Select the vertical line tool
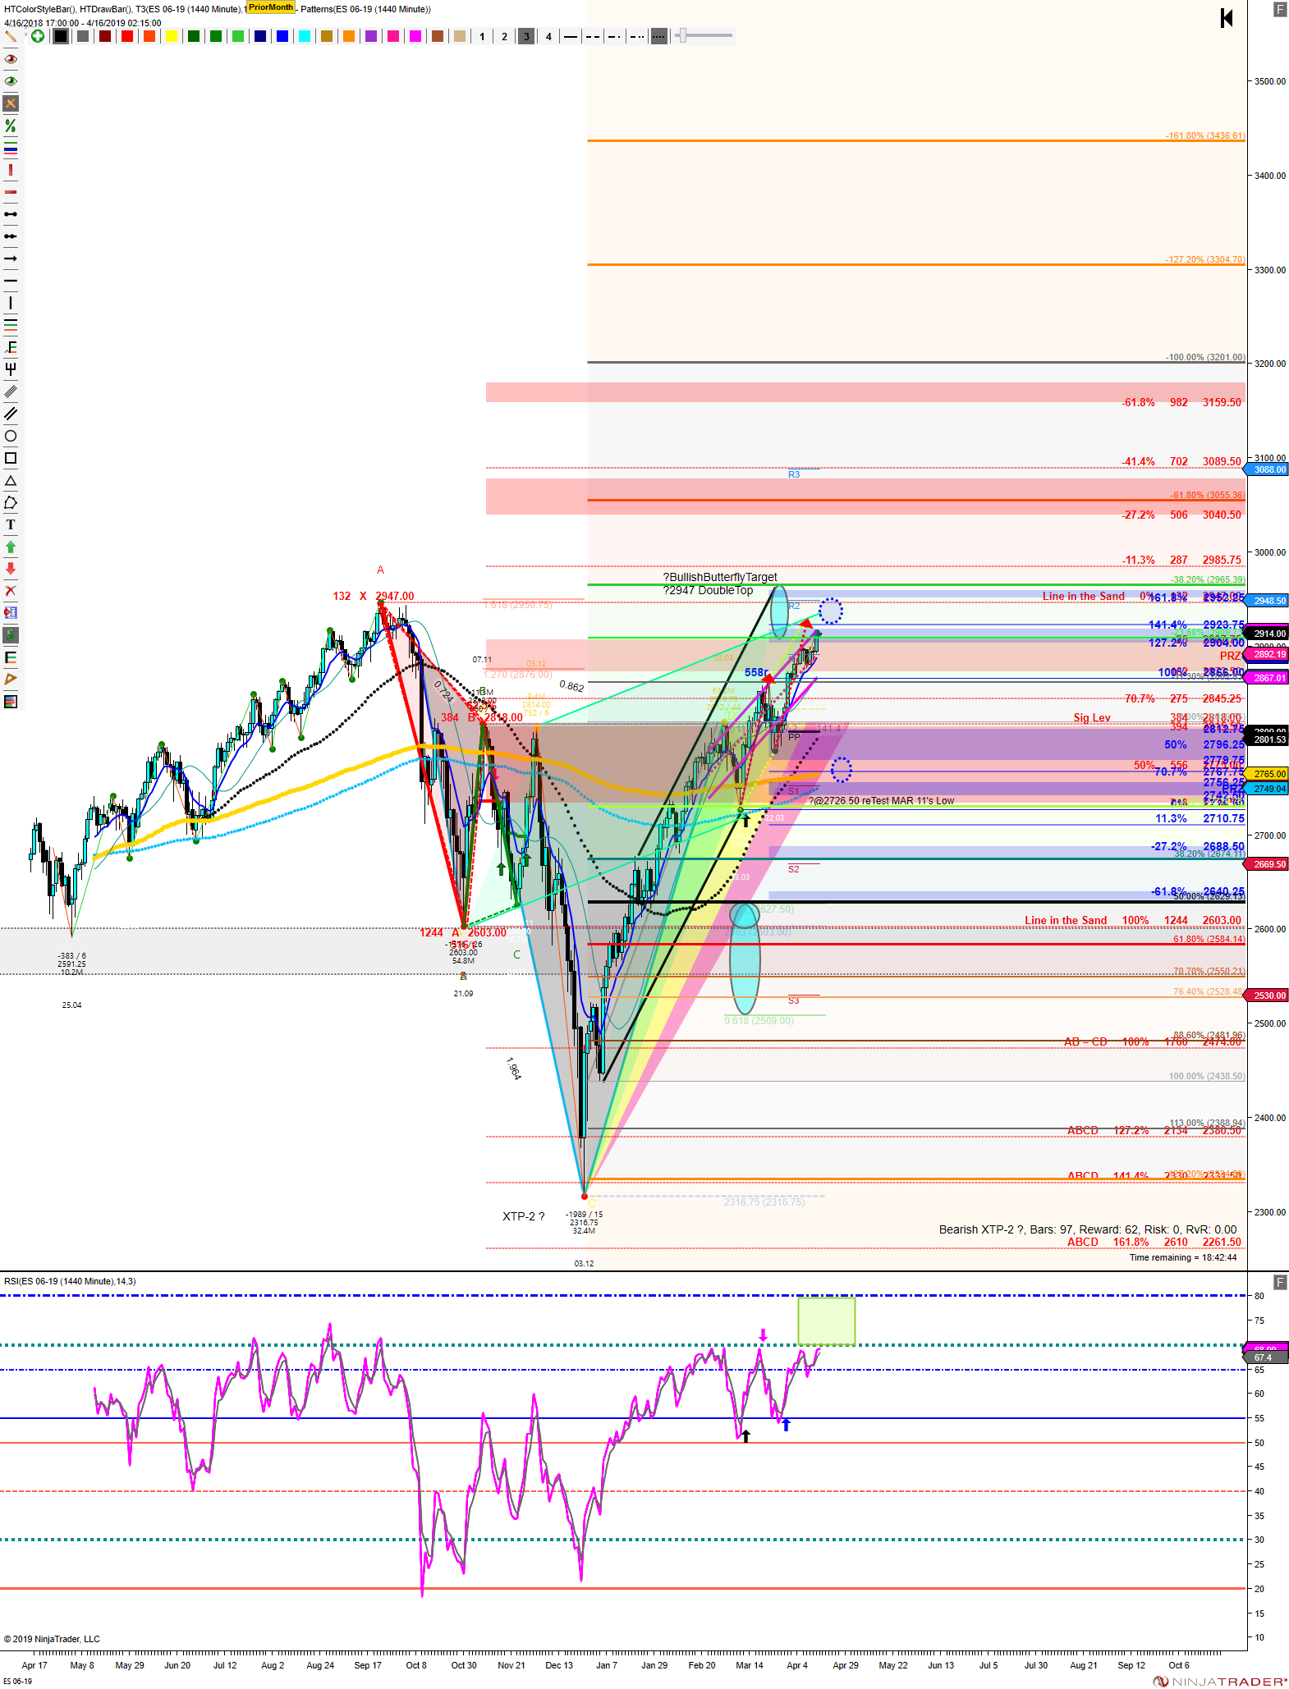This screenshot has height=1689, width=1289. (x=11, y=303)
